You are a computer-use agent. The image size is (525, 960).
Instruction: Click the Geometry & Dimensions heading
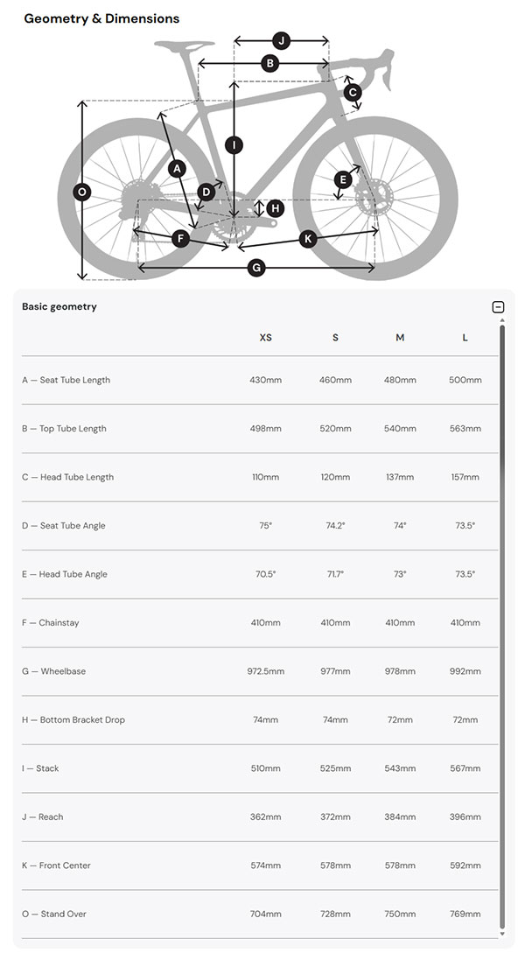(102, 18)
